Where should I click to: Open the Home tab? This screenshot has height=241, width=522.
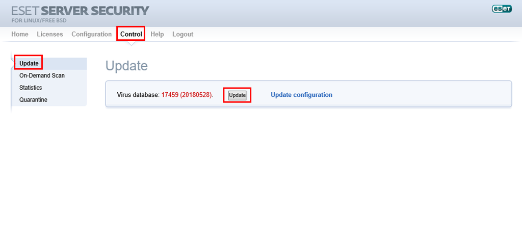[20, 34]
